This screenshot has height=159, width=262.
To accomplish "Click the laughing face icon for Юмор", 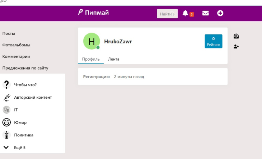I will (6, 122).
